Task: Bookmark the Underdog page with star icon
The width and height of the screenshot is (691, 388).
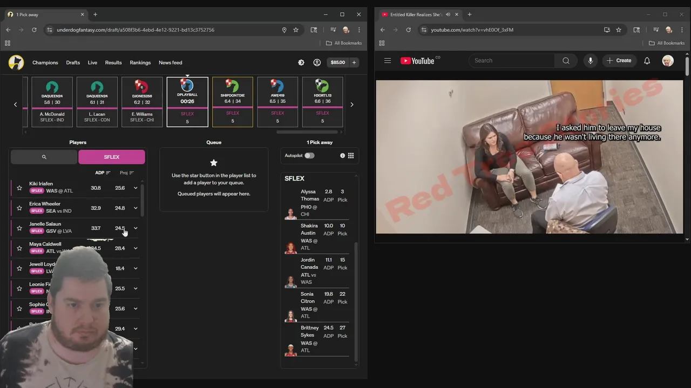Action: click(296, 30)
